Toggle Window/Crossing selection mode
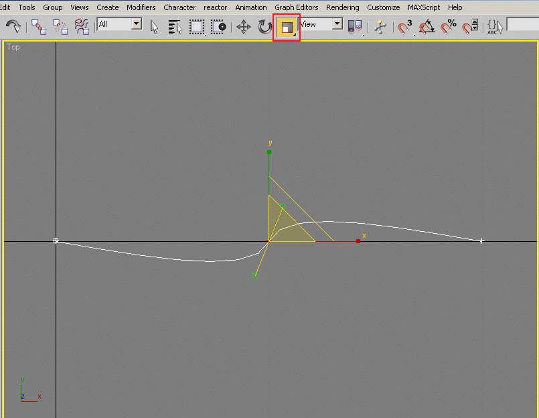The width and height of the screenshot is (539, 418). tap(218, 27)
